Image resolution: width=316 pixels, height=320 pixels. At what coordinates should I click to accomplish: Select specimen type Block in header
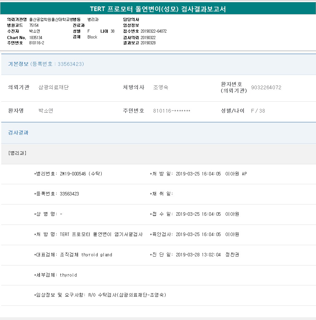pos(92,37)
